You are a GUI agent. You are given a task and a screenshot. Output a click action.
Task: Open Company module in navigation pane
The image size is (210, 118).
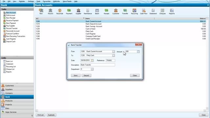(x=17, y=93)
